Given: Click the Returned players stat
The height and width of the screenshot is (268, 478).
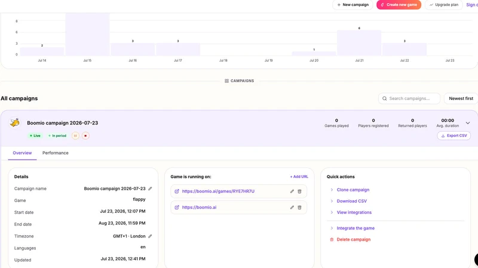Looking at the screenshot, I should tap(412, 123).
